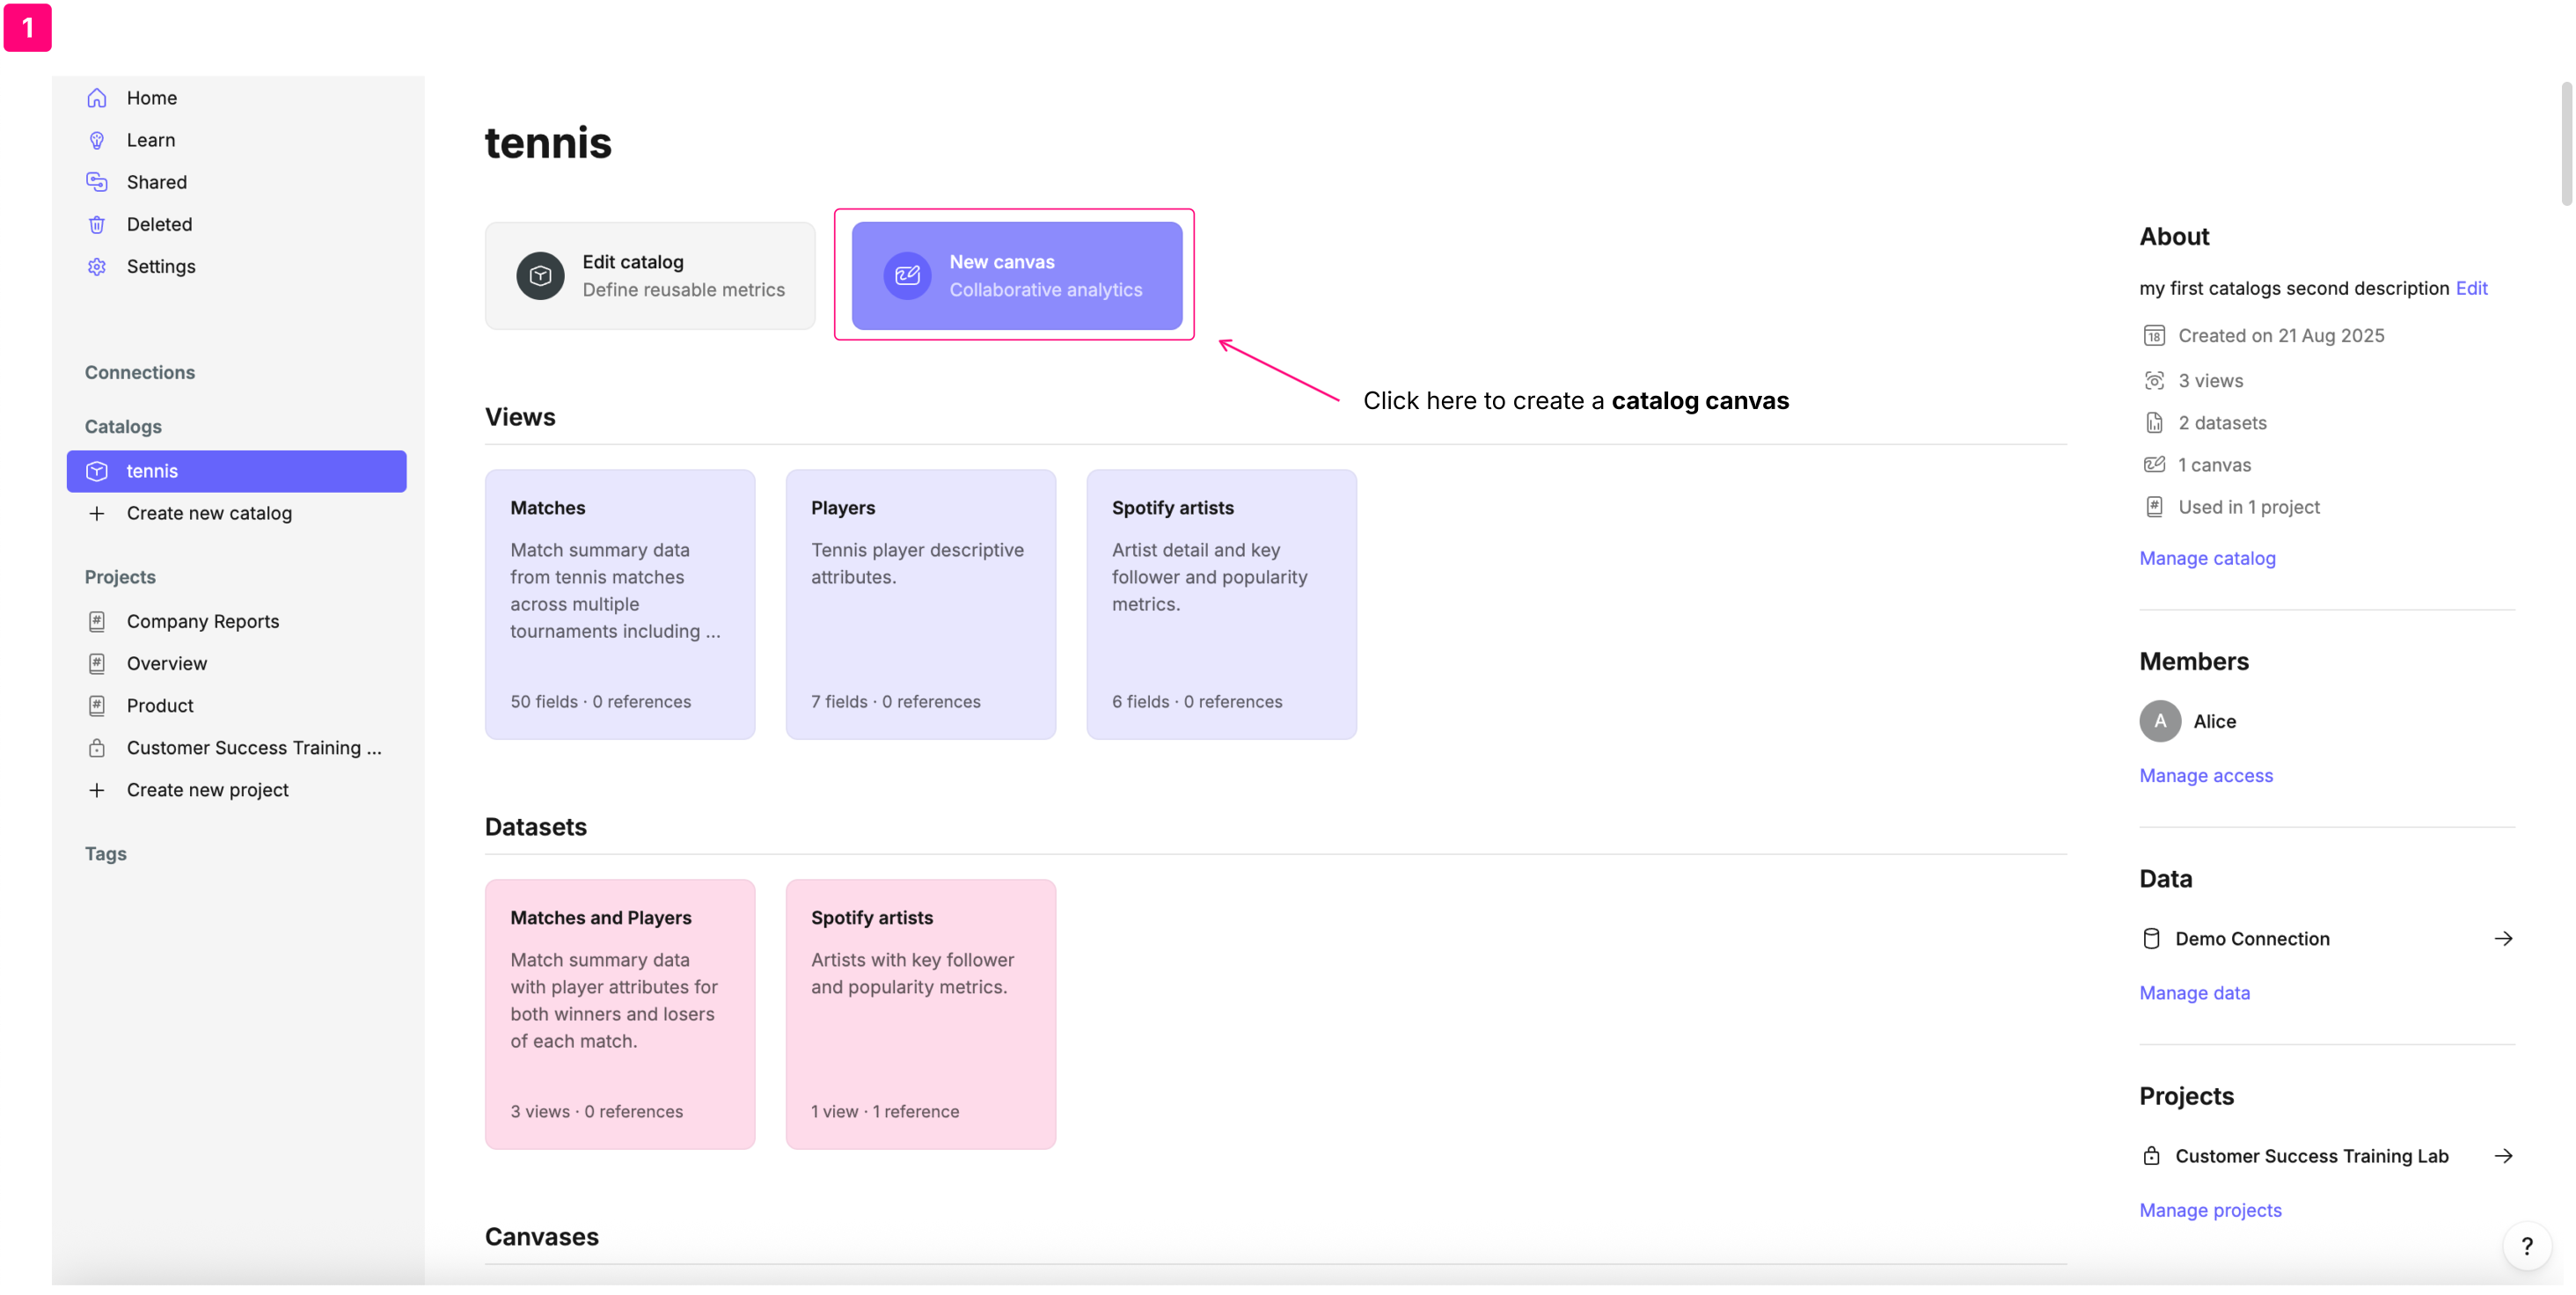Open the Matches view card
2576x1295 pixels.
click(620, 604)
